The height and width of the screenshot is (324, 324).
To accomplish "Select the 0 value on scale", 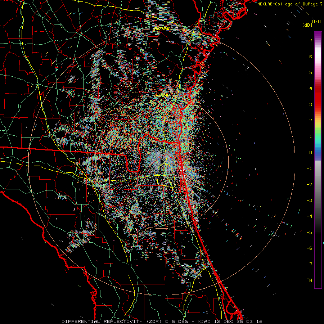I will tap(311, 153).
